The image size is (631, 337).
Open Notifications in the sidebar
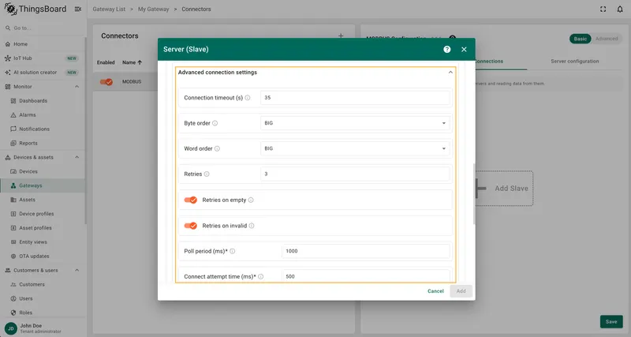43,129
